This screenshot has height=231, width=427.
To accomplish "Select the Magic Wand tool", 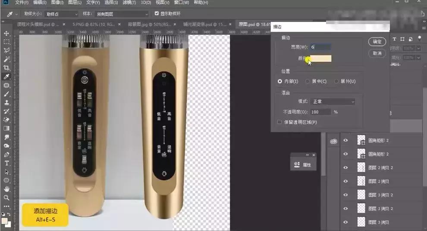I will 6,59.
